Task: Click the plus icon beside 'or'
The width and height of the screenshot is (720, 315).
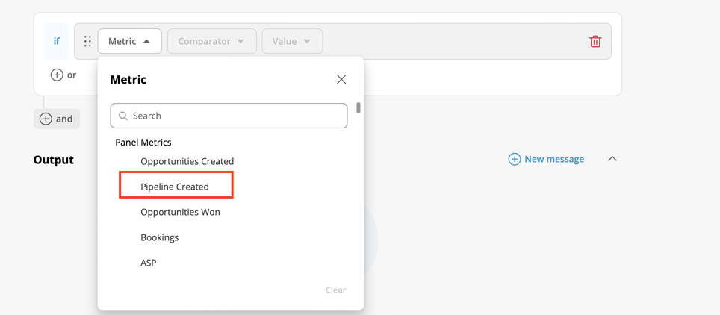Action: [57, 75]
